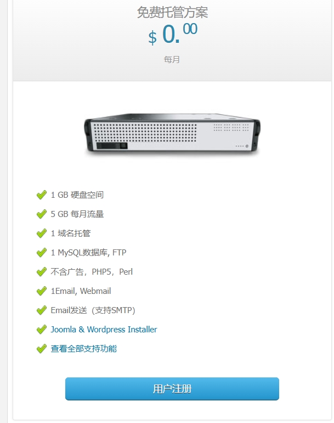Click the checkmark beside 1Email, Webmail
Image resolution: width=334 pixels, height=423 pixels.
(x=42, y=291)
